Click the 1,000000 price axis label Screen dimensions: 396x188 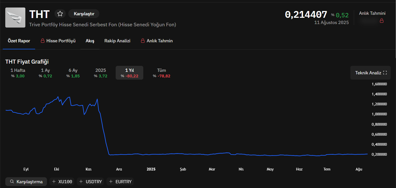379,114
